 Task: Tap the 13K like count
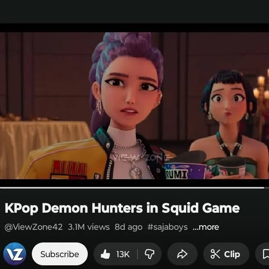(122, 254)
